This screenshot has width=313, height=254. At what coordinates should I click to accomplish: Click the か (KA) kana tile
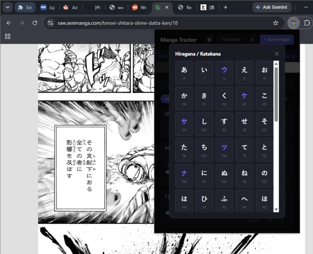point(184,98)
